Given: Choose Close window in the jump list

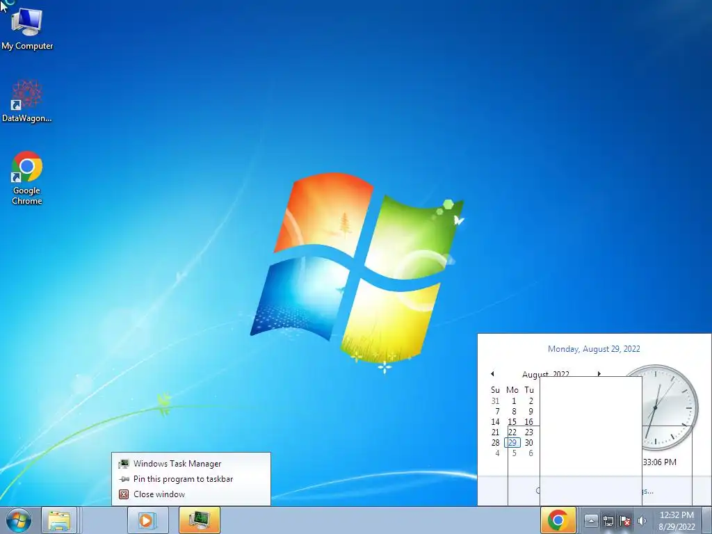Looking at the screenshot, I should (191, 494).
